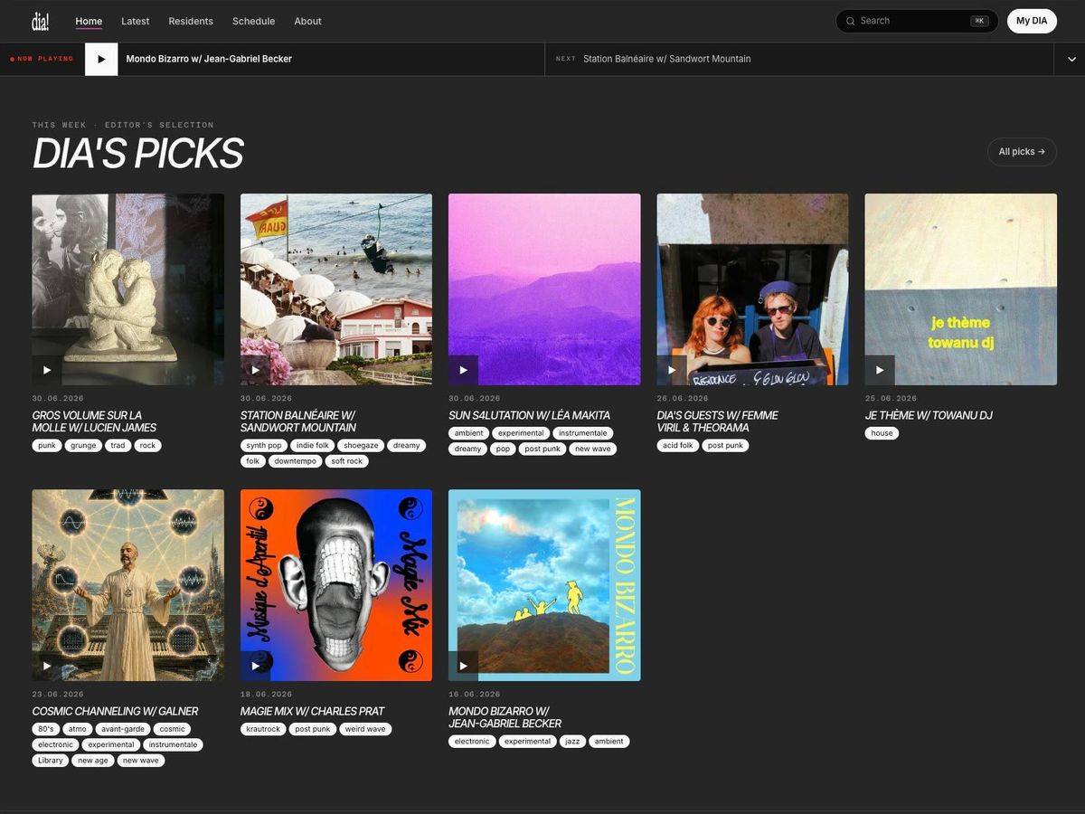Play Sun S4lutation w/ Léa Makita

click(x=463, y=370)
